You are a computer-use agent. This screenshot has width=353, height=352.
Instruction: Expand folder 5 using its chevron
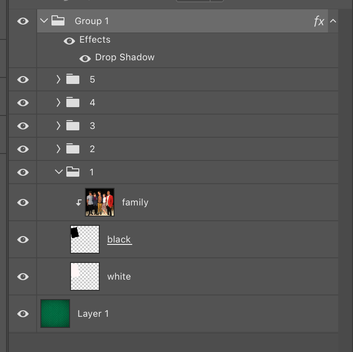click(x=58, y=79)
